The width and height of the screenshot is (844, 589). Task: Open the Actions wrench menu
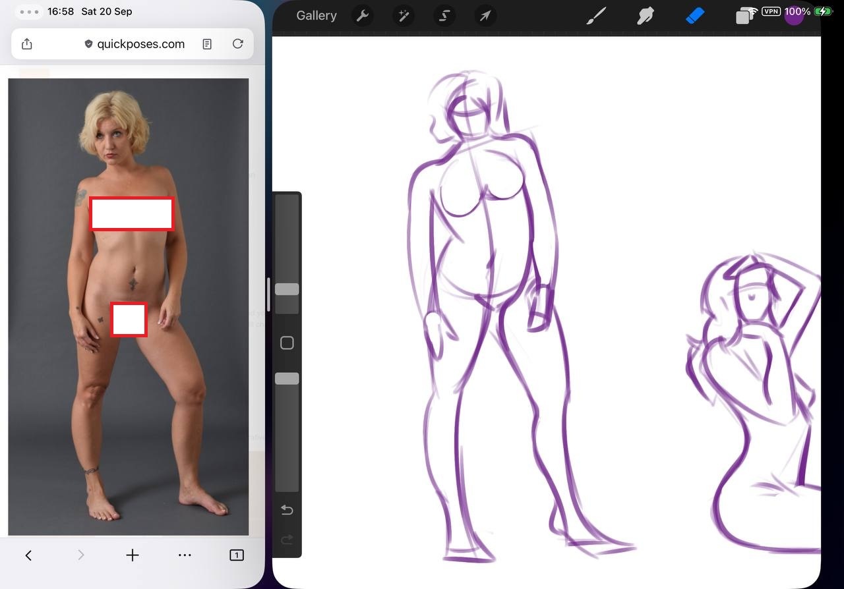[362, 16]
